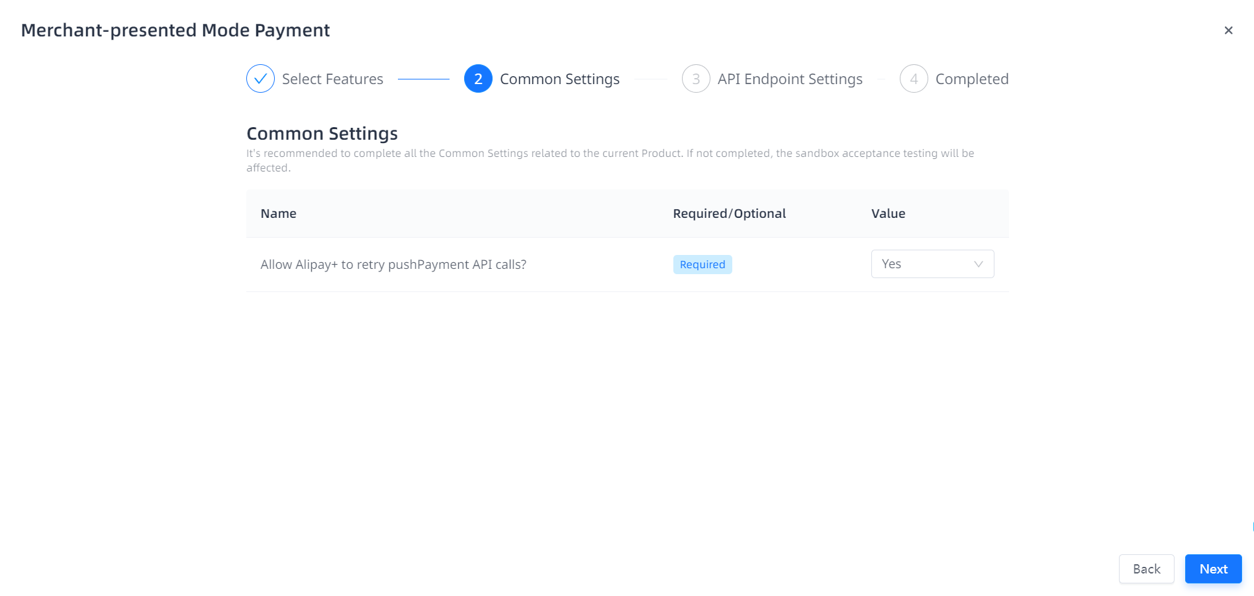Click the step 3 circle icon

(696, 79)
